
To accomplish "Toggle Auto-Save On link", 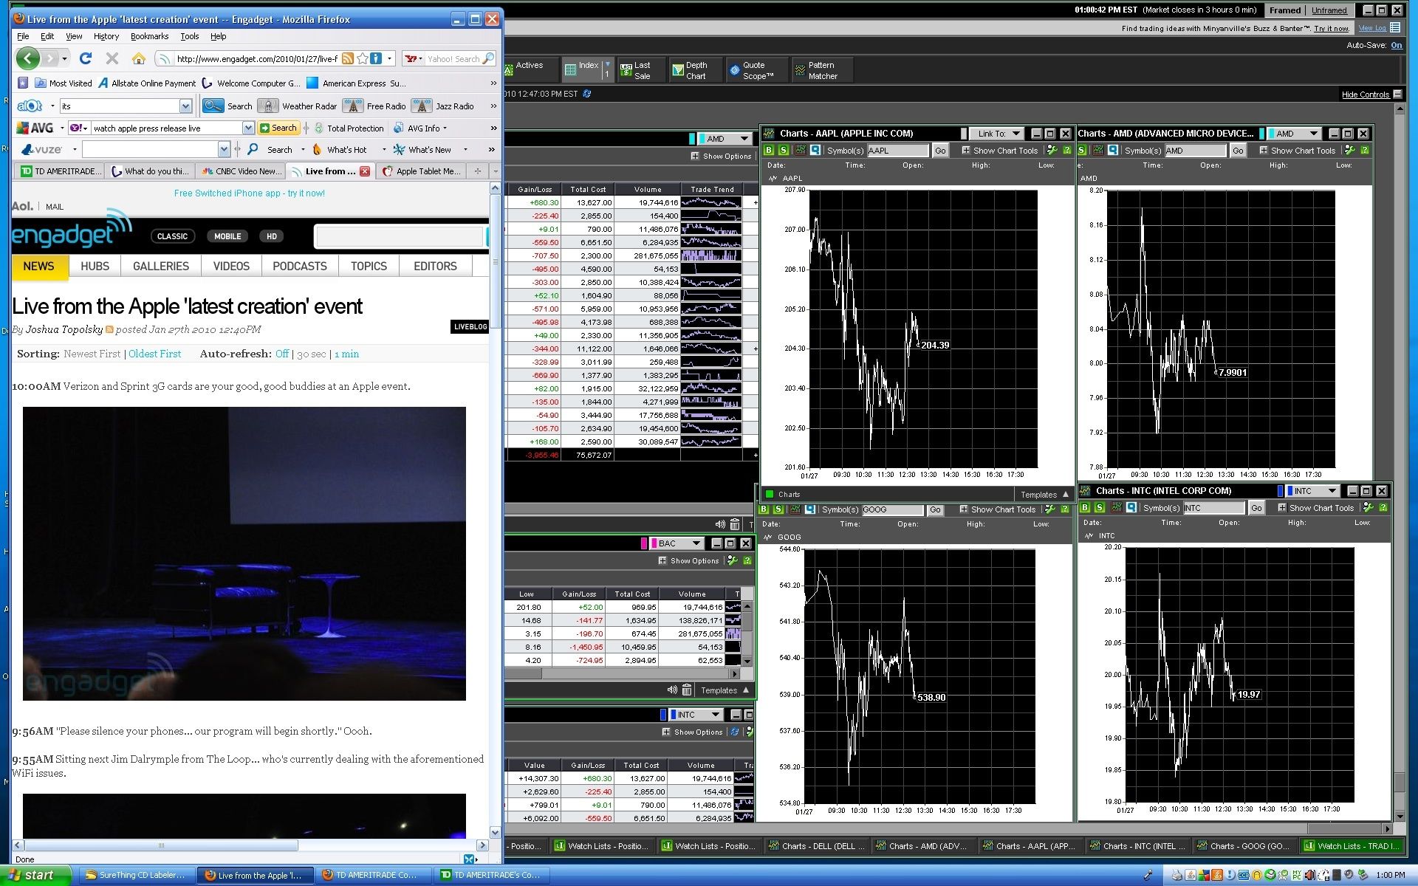I will coord(1396,45).
